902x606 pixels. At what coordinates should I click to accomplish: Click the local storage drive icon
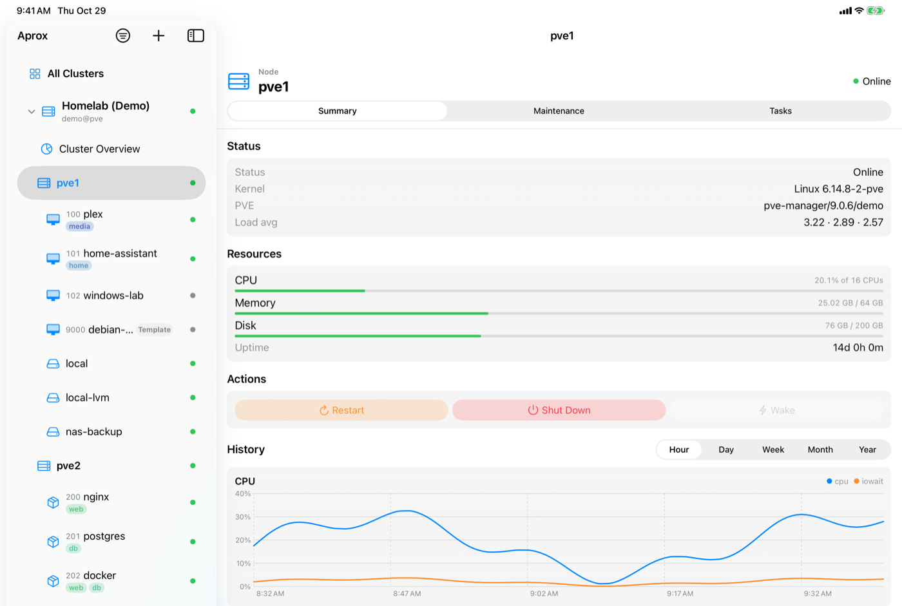click(x=53, y=364)
